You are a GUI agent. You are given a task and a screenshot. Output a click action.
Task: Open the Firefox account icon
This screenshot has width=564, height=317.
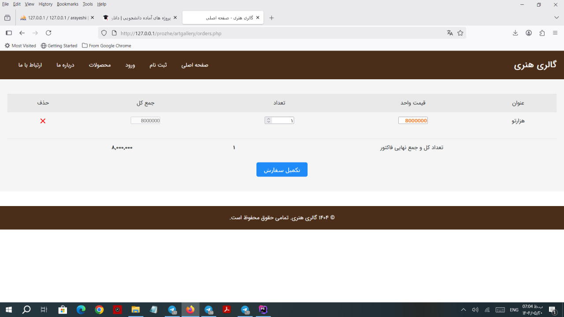529,33
